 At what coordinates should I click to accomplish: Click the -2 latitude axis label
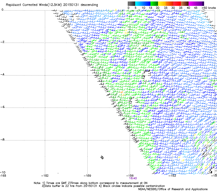(2, 42)
